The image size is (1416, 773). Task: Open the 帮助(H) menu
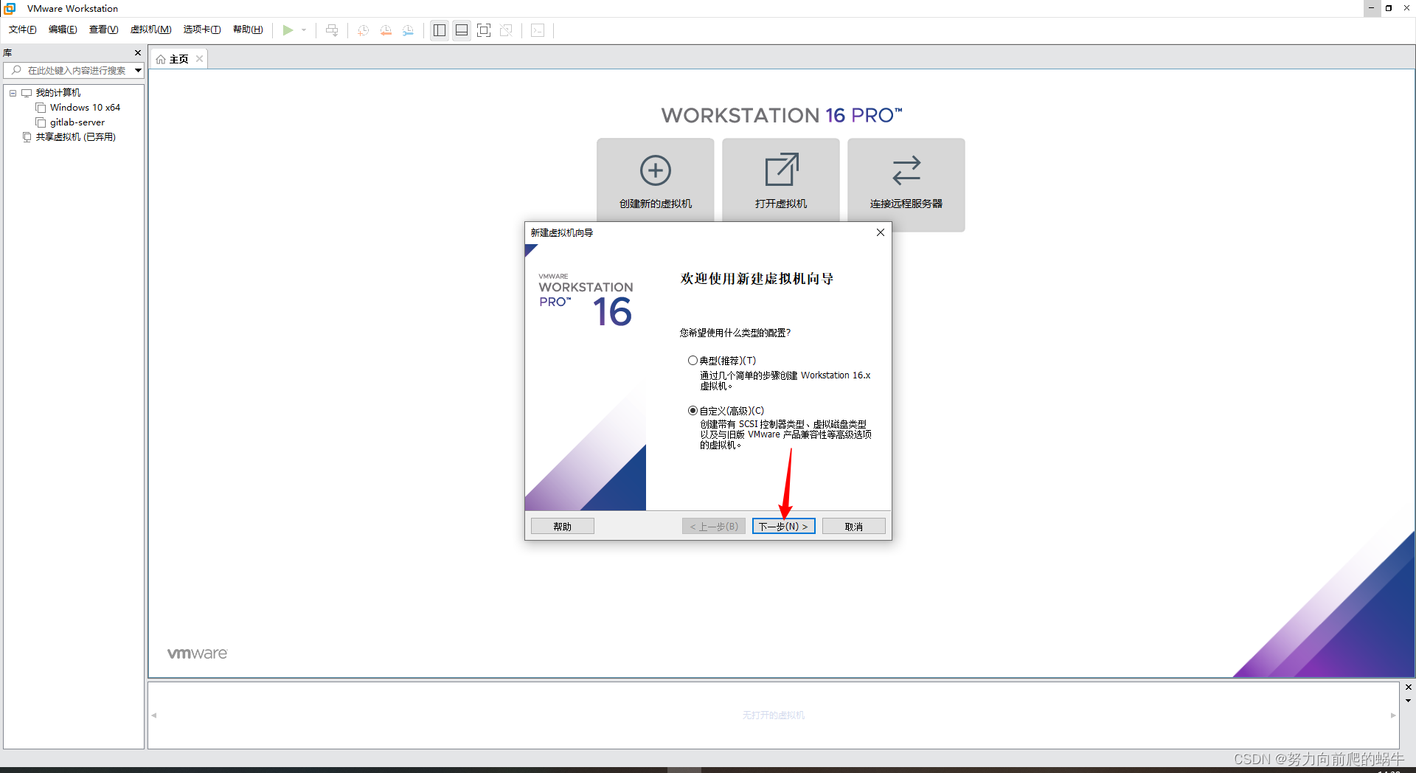pyautogui.click(x=248, y=30)
